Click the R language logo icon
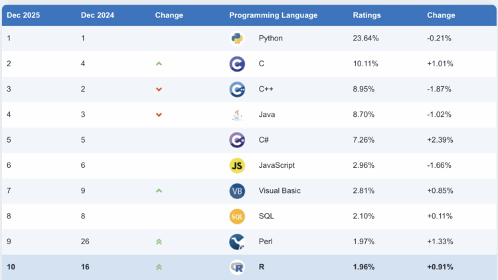 [x=237, y=267]
